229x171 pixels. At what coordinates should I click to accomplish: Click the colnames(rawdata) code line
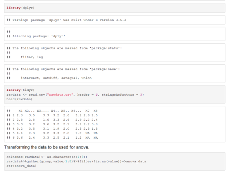click(47, 157)
